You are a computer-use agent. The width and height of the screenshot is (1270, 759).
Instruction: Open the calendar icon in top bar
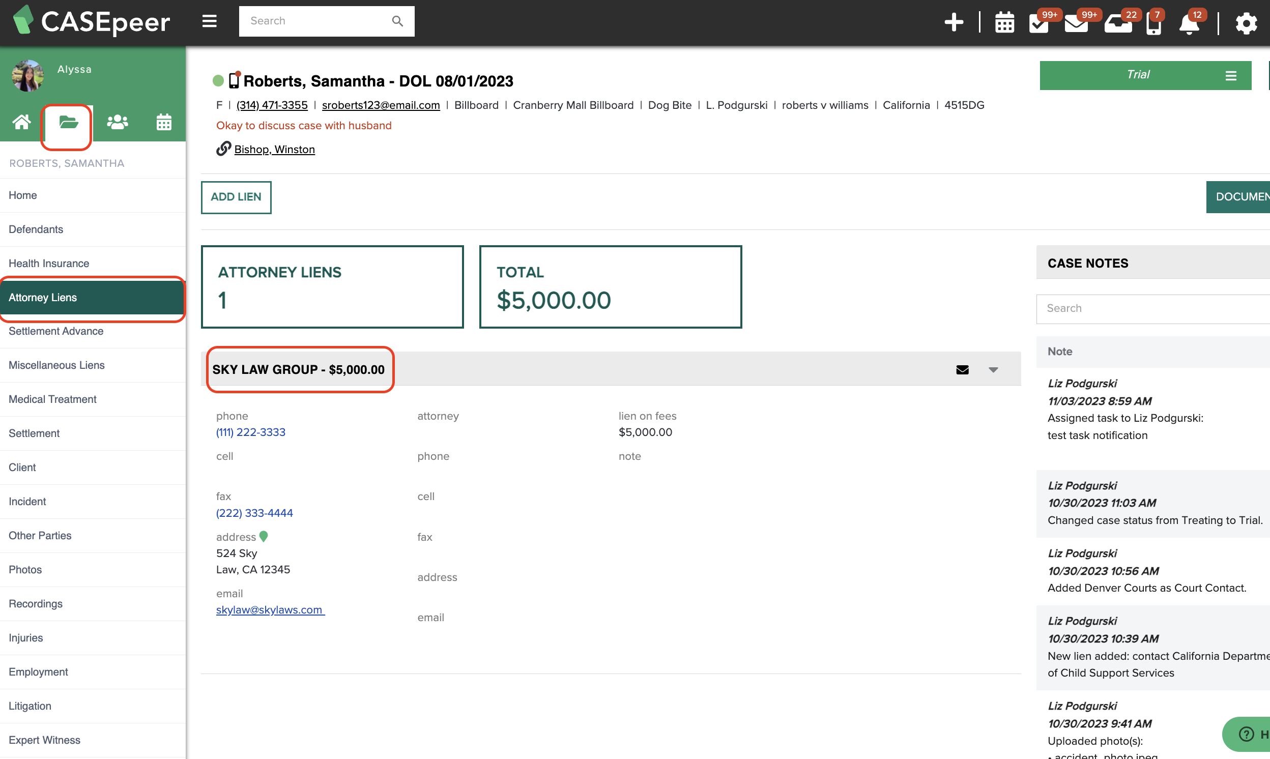click(1004, 23)
